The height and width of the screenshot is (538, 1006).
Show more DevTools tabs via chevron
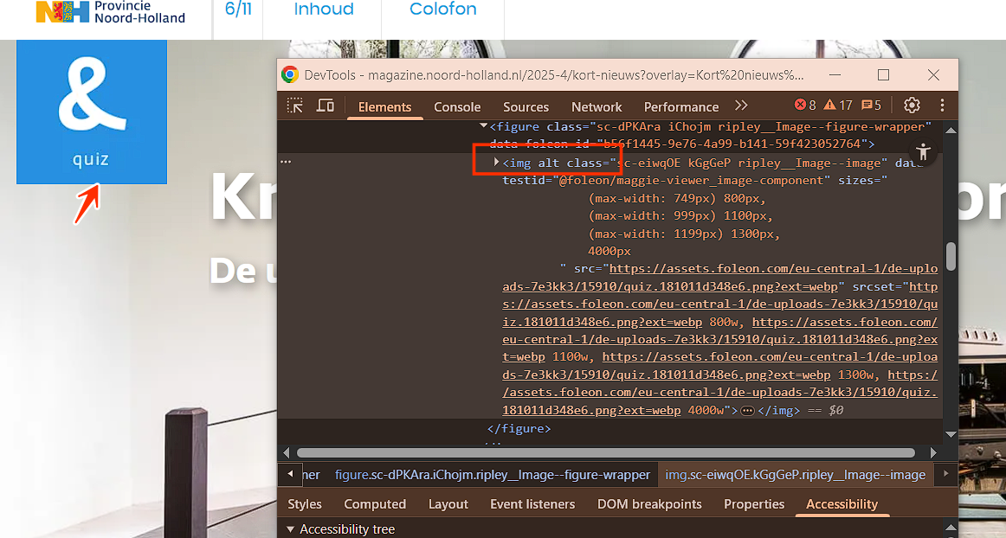click(741, 106)
